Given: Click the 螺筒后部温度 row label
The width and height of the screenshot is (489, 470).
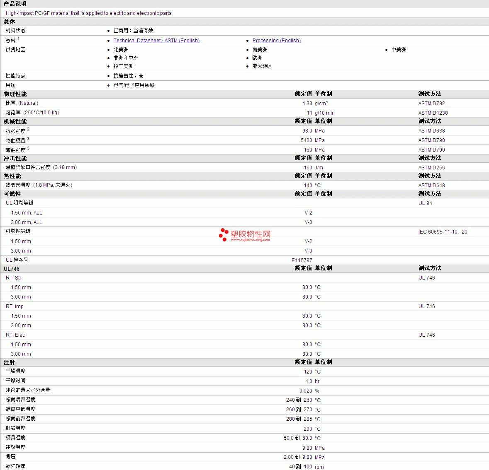Looking at the screenshot, I should (x=21, y=400).
